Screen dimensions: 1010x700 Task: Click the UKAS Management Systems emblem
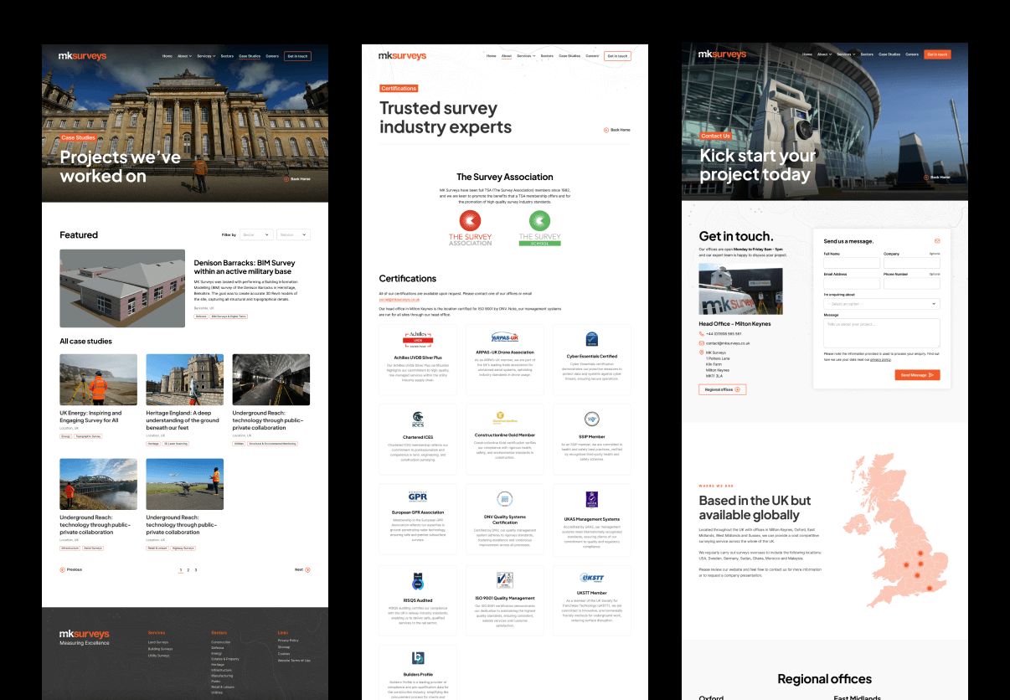[592, 499]
